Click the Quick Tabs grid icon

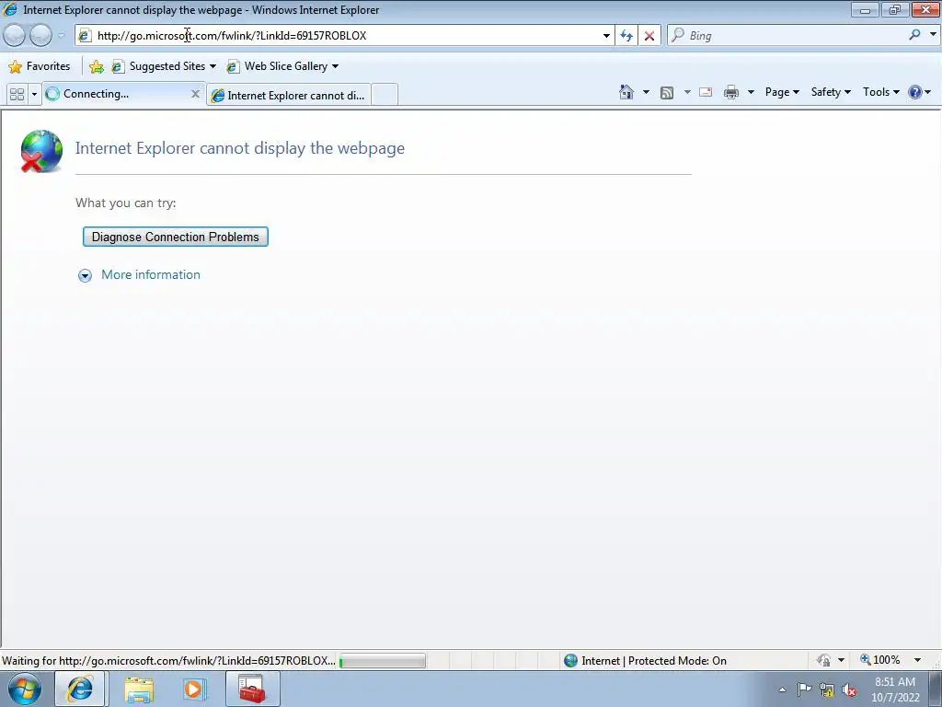[17, 95]
